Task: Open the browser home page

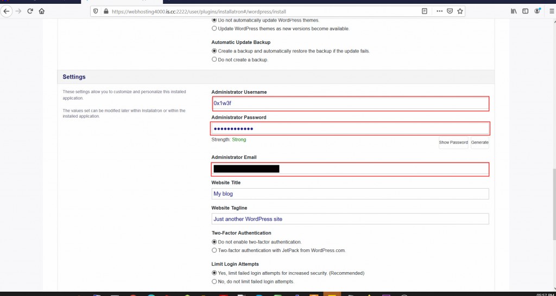Action: tap(42, 11)
